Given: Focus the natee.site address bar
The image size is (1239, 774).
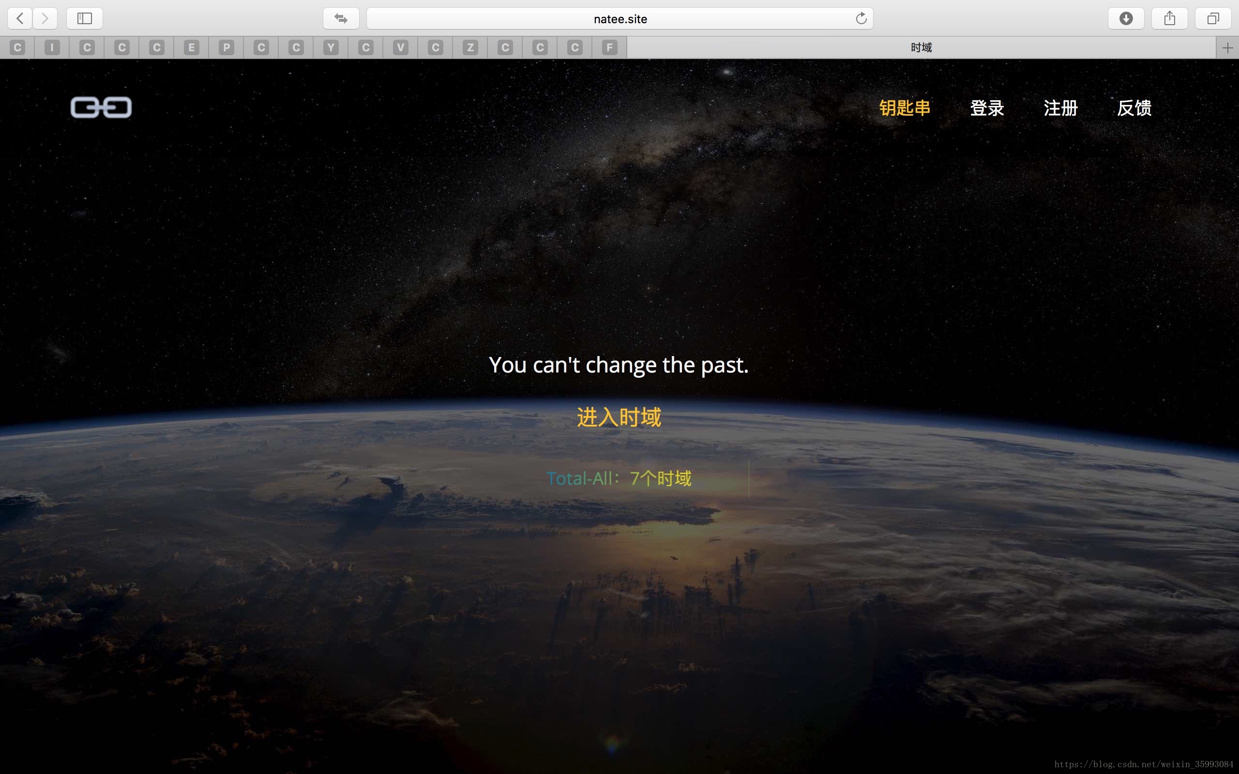Looking at the screenshot, I should [x=619, y=18].
